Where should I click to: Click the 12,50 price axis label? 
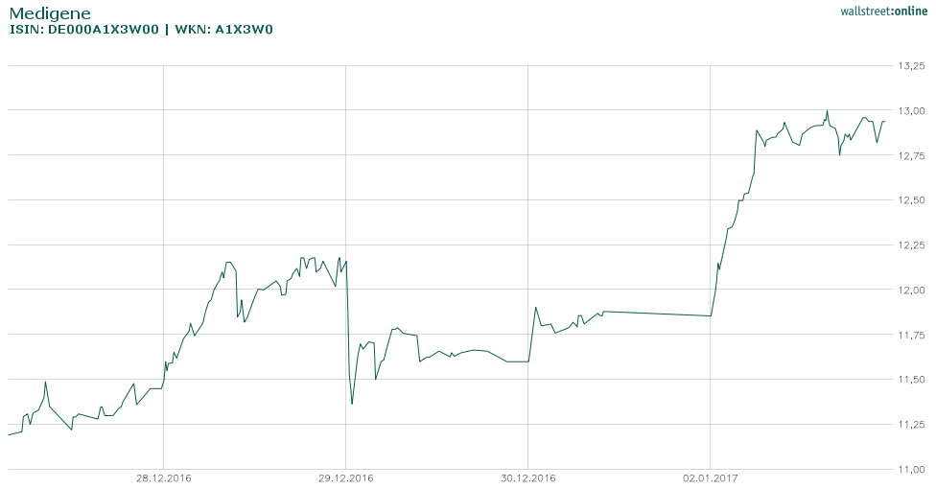tap(911, 200)
